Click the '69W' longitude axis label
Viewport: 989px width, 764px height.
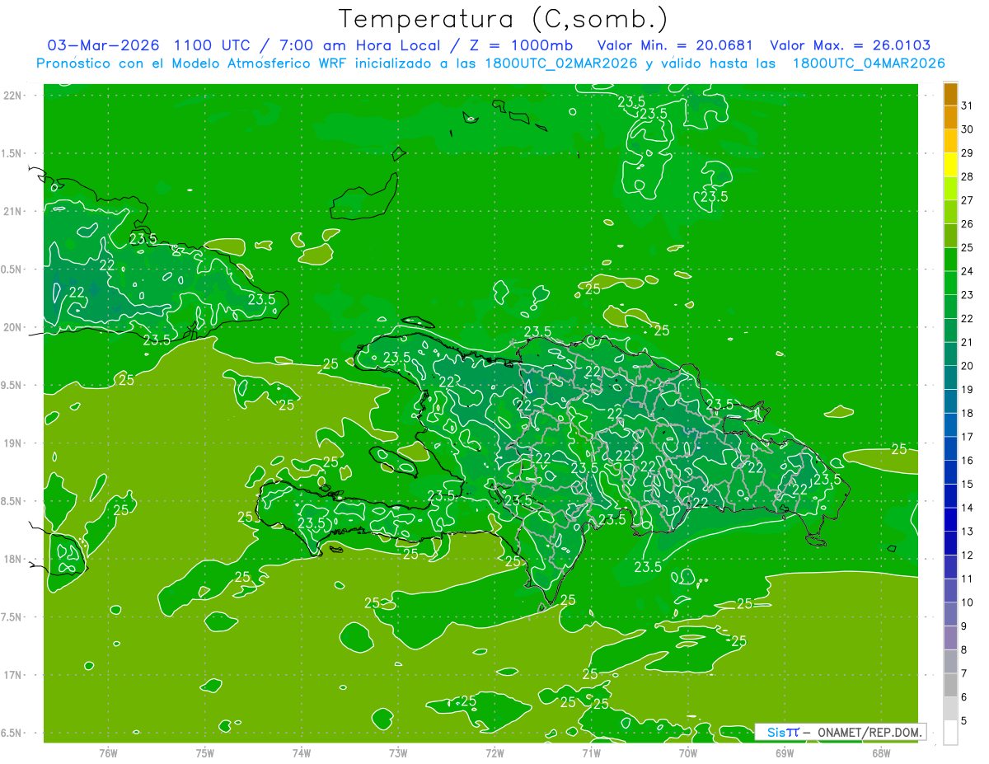pos(785,752)
